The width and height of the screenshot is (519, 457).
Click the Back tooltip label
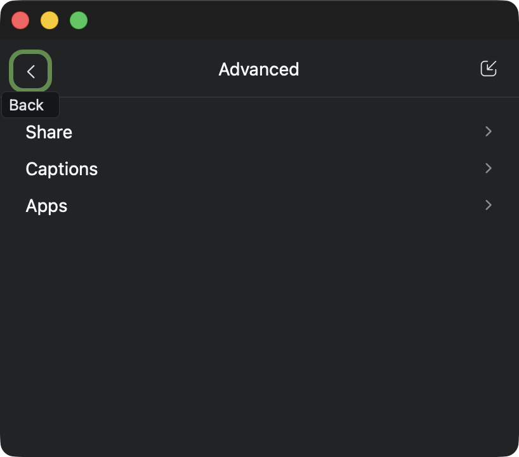(27, 105)
